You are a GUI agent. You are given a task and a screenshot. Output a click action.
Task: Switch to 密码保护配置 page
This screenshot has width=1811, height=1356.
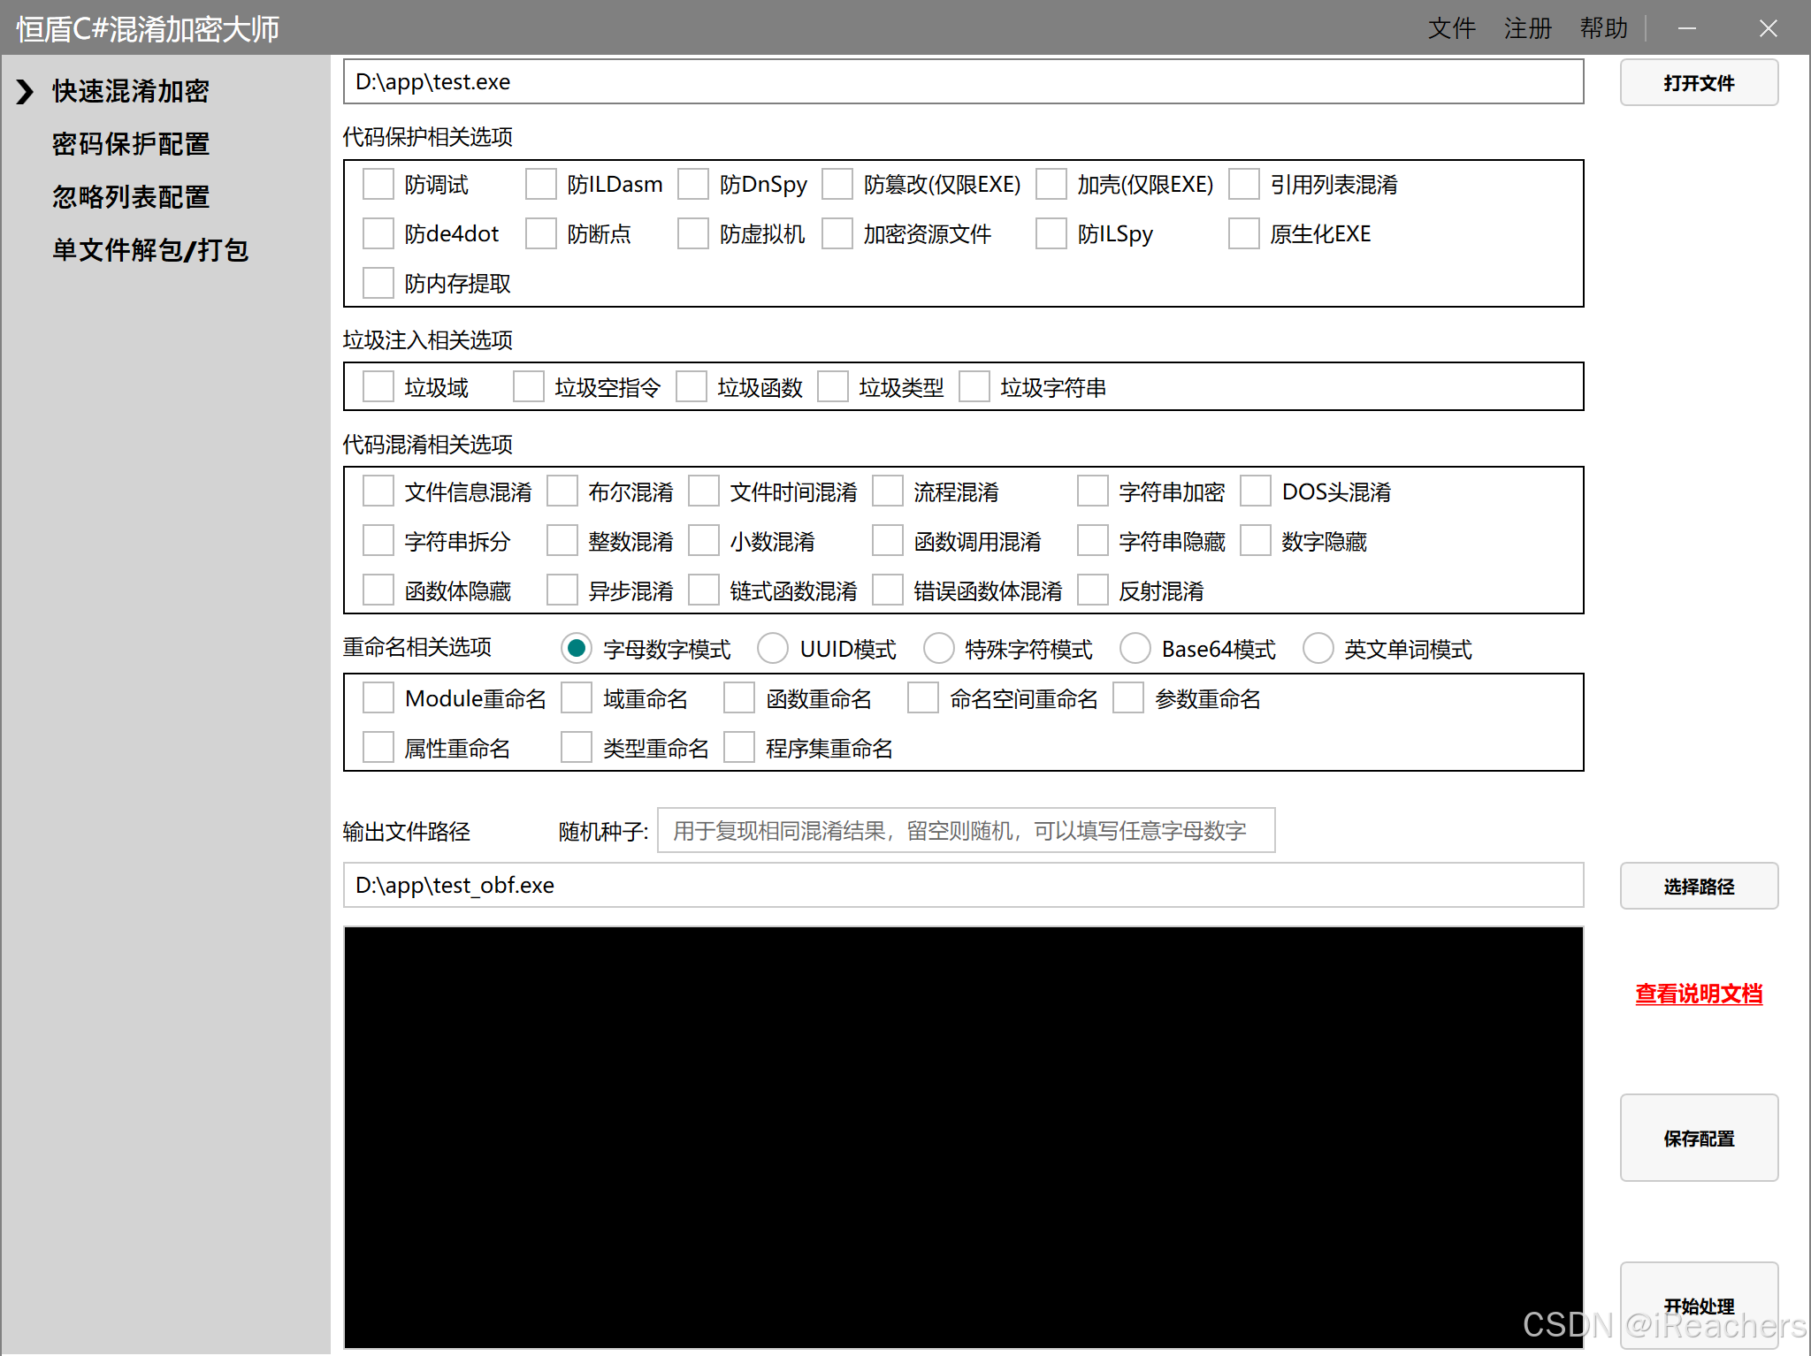131,144
